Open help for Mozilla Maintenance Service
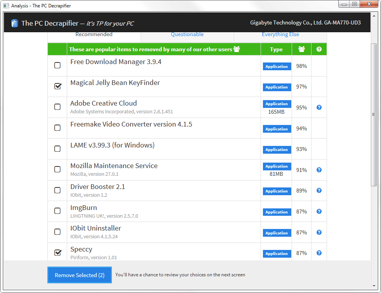Viewport: 381px width, 293px height. point(319,170)
